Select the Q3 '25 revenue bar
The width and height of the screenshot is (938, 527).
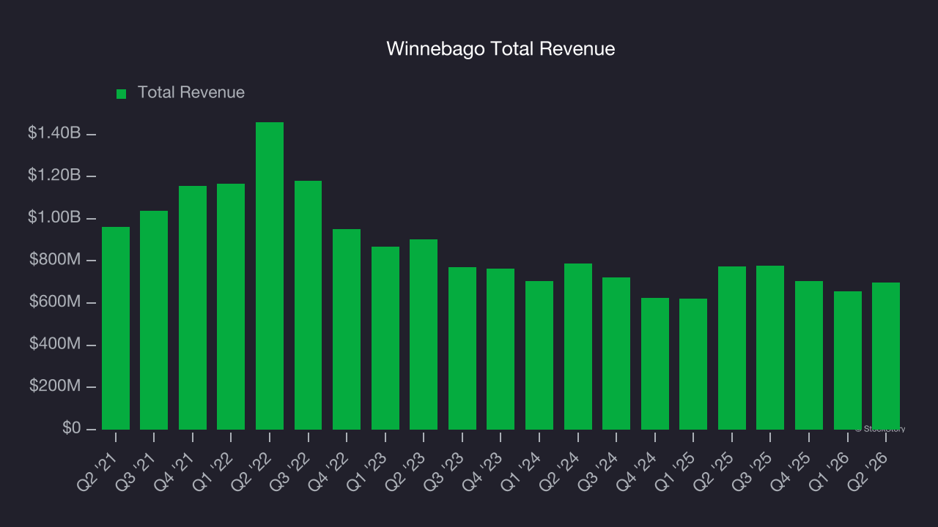(770, 348)
